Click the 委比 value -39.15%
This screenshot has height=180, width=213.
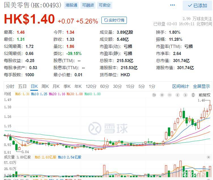point(74,53)
